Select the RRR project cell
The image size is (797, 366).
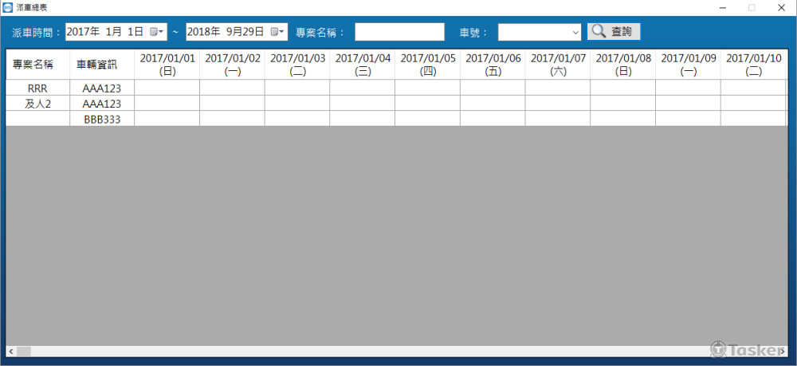point(37,88)
